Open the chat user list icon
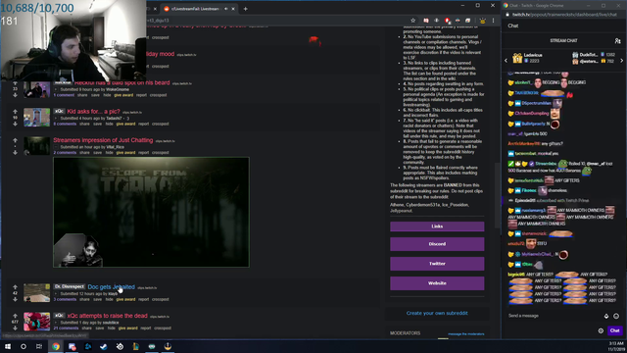627x353 pixels. 617,41
